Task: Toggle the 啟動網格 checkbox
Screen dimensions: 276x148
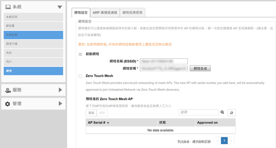Action: point(80,54)
